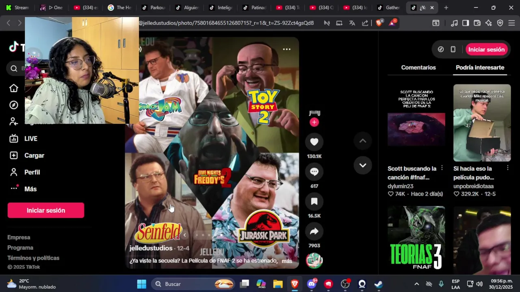The width and height of the screenshot is (520, 292).
Task: Open a new browser tab with plus
Action: coord(446,7)
